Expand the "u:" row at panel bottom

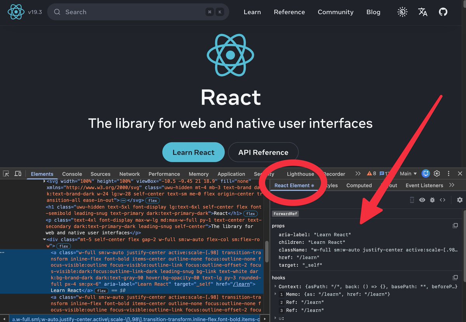pos(275,318)
